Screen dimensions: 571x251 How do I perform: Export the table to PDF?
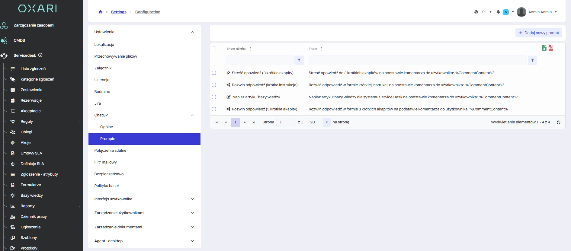click(551, 48)
